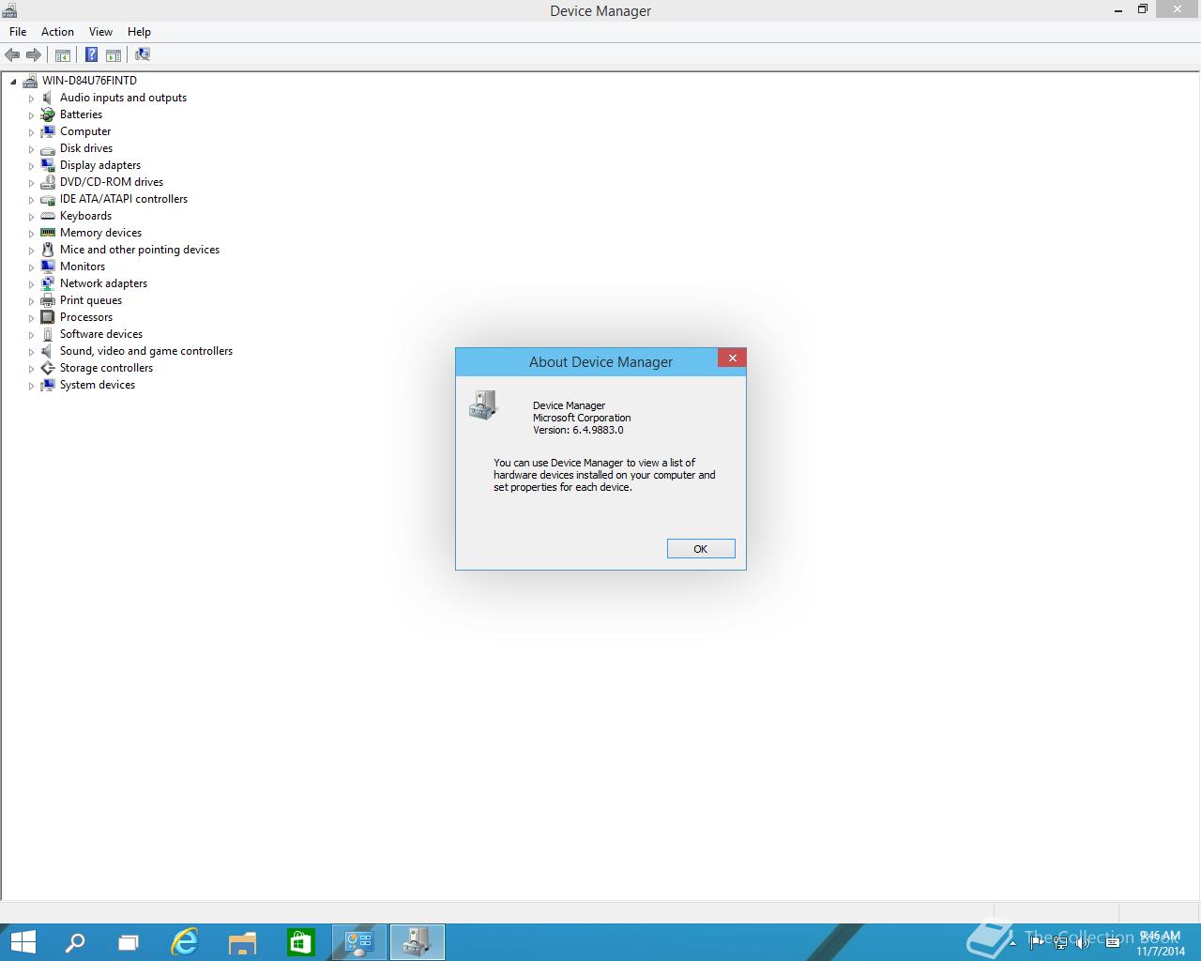The width and height of the screenshot is (1201, 961).
Task: Select Sound, video and game controllers
Action: pos(146,351)
